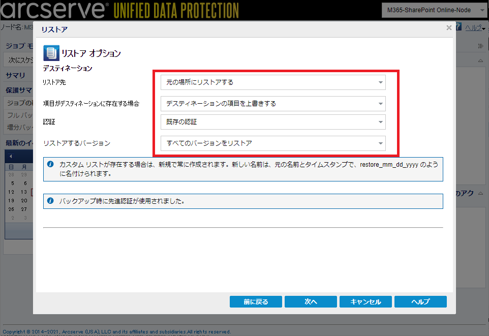This screenshot has width=489, height=336.
Task: Open the すべてのバージョンをリストア dropdown
Action: pyautogui.click(x=273, y=143)
